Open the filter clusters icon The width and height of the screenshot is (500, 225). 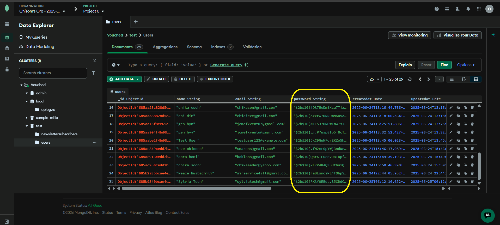(x=94, y=73)
